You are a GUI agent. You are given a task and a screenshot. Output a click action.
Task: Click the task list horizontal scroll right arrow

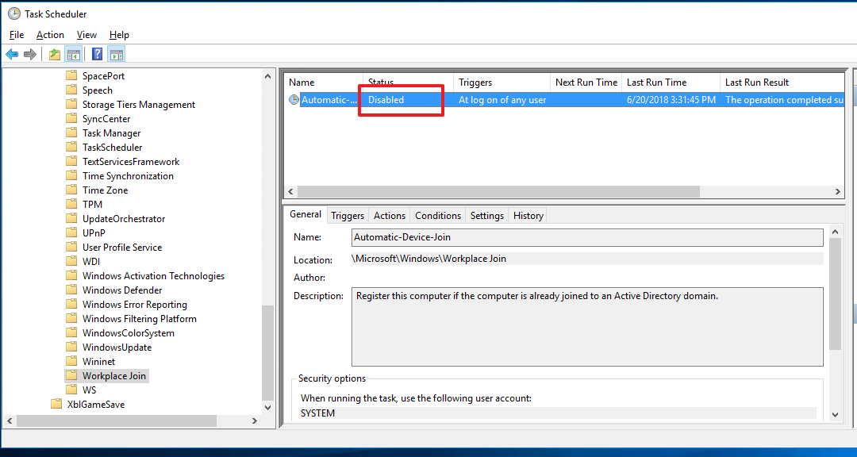[838, 191]
